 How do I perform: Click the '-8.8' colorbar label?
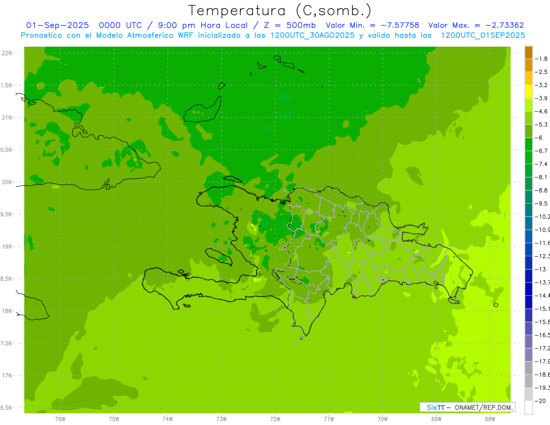pyautogui.click(x=542, y=190)
